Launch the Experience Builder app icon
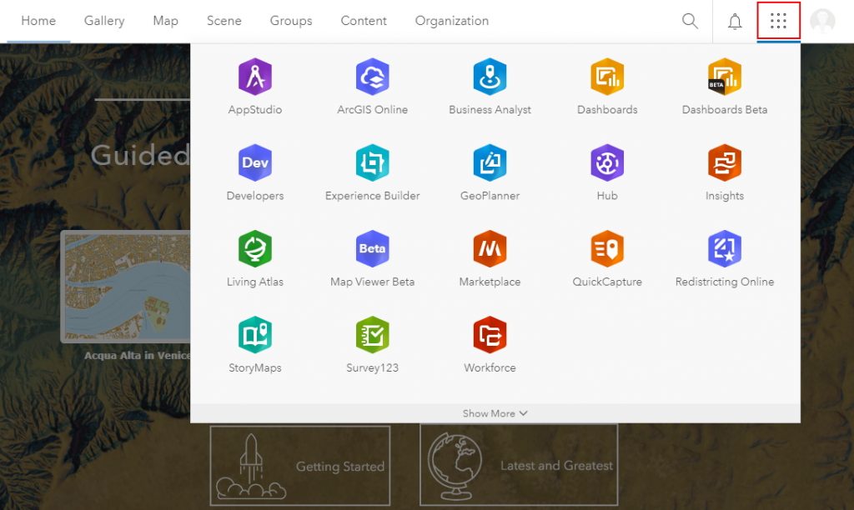Screen dimensions: 854x510 (x=373, y=162)
